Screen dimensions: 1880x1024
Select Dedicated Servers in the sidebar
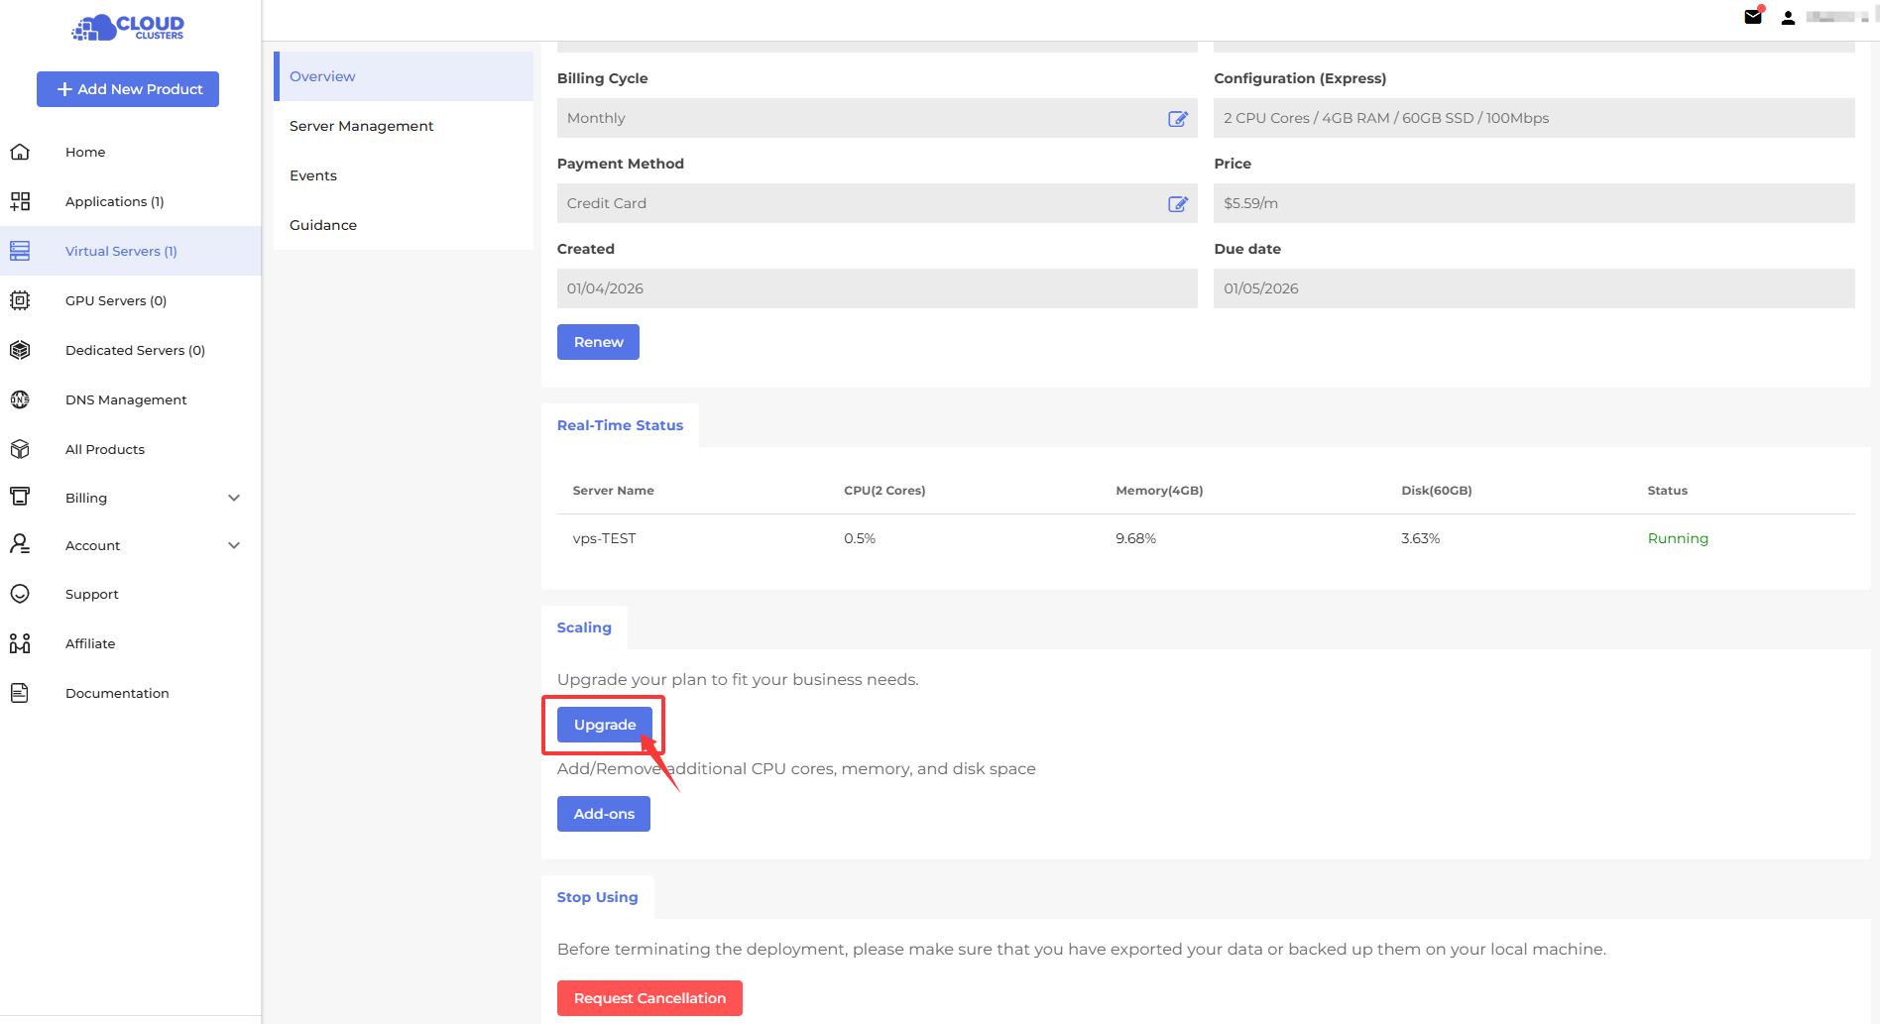135,350
